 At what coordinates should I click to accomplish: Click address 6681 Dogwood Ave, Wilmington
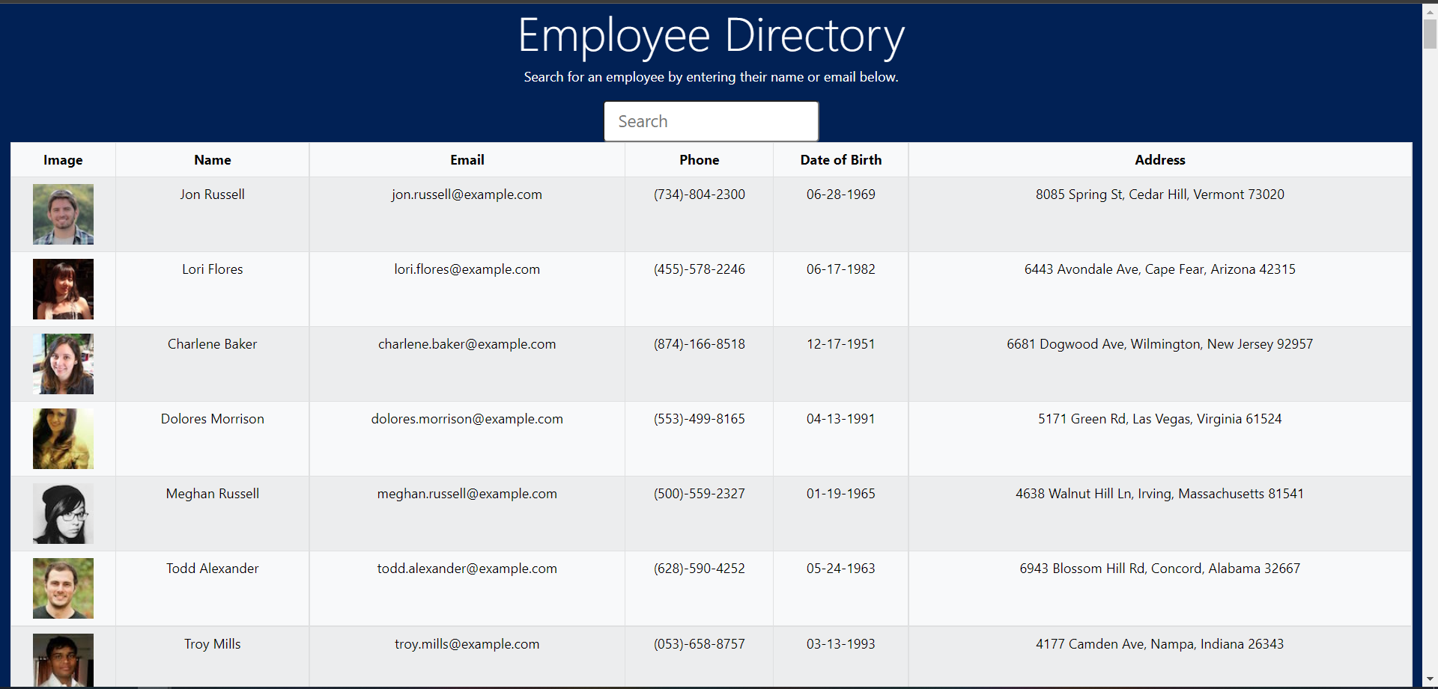tap(1160, 344)
